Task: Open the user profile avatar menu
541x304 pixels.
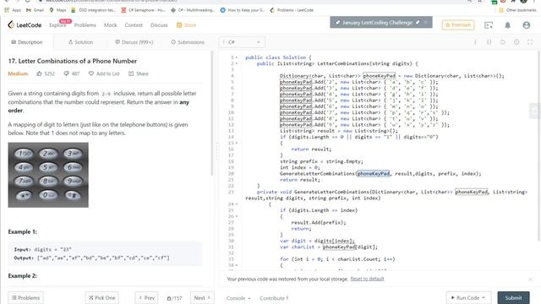Action: (526, 25)
